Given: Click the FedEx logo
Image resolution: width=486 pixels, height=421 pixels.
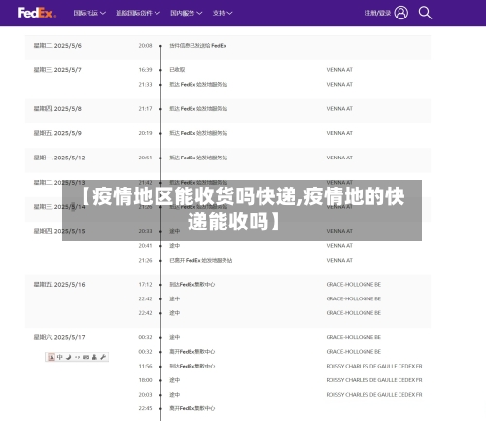Looking at the screenshot, I should click(x=37, y=13).
